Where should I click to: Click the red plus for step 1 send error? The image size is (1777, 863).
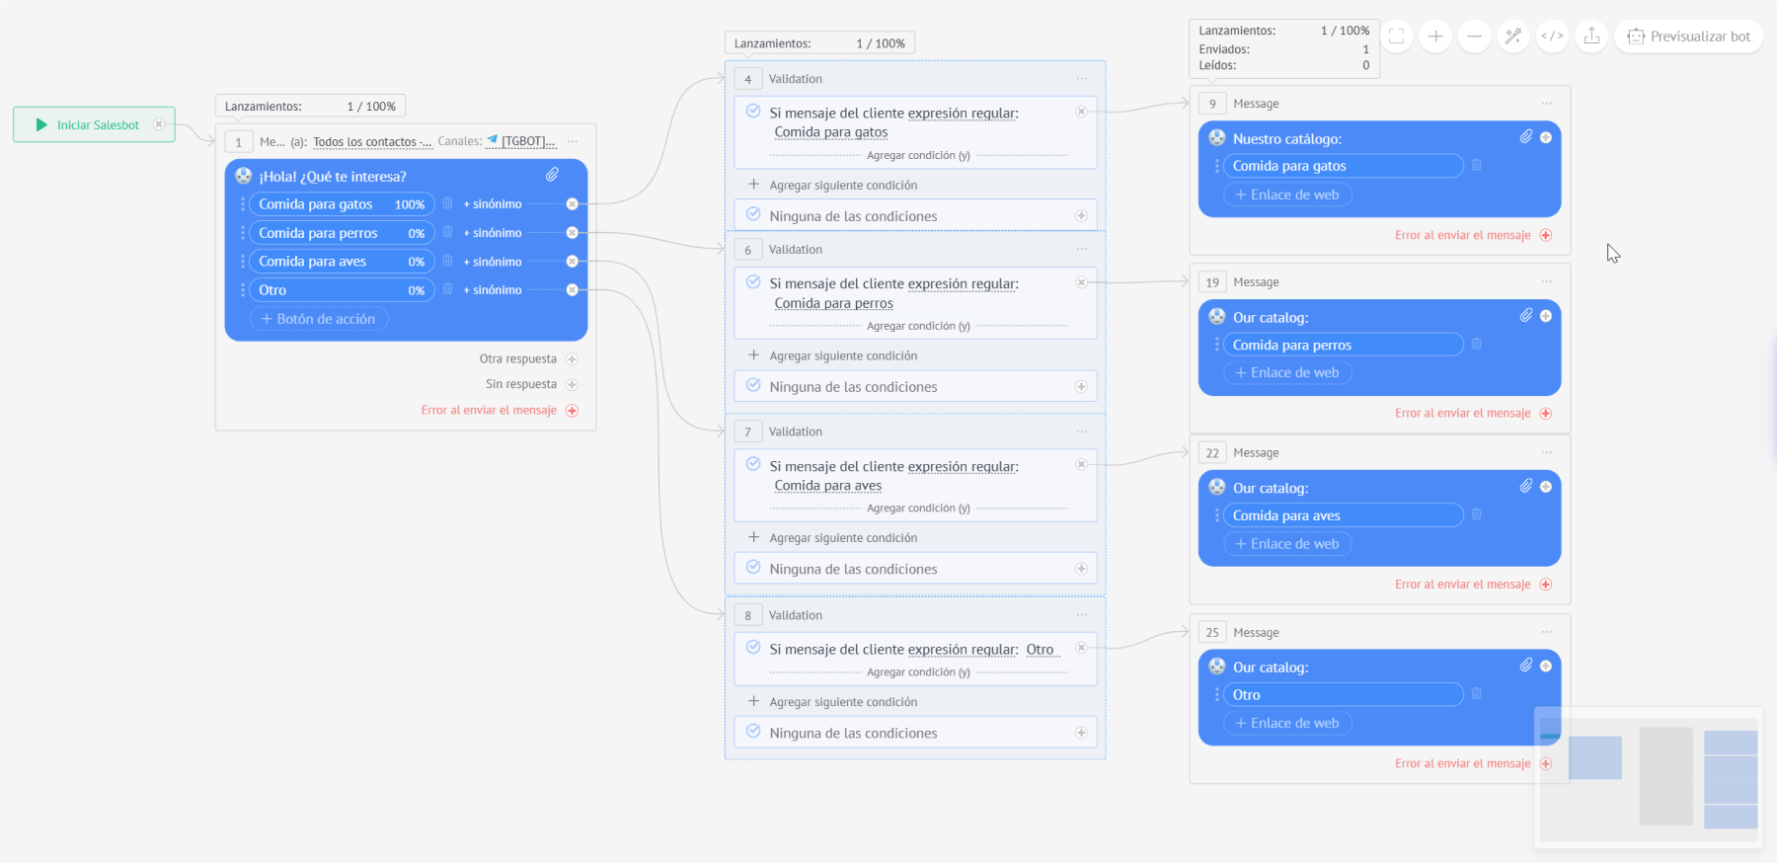point(572,411)
